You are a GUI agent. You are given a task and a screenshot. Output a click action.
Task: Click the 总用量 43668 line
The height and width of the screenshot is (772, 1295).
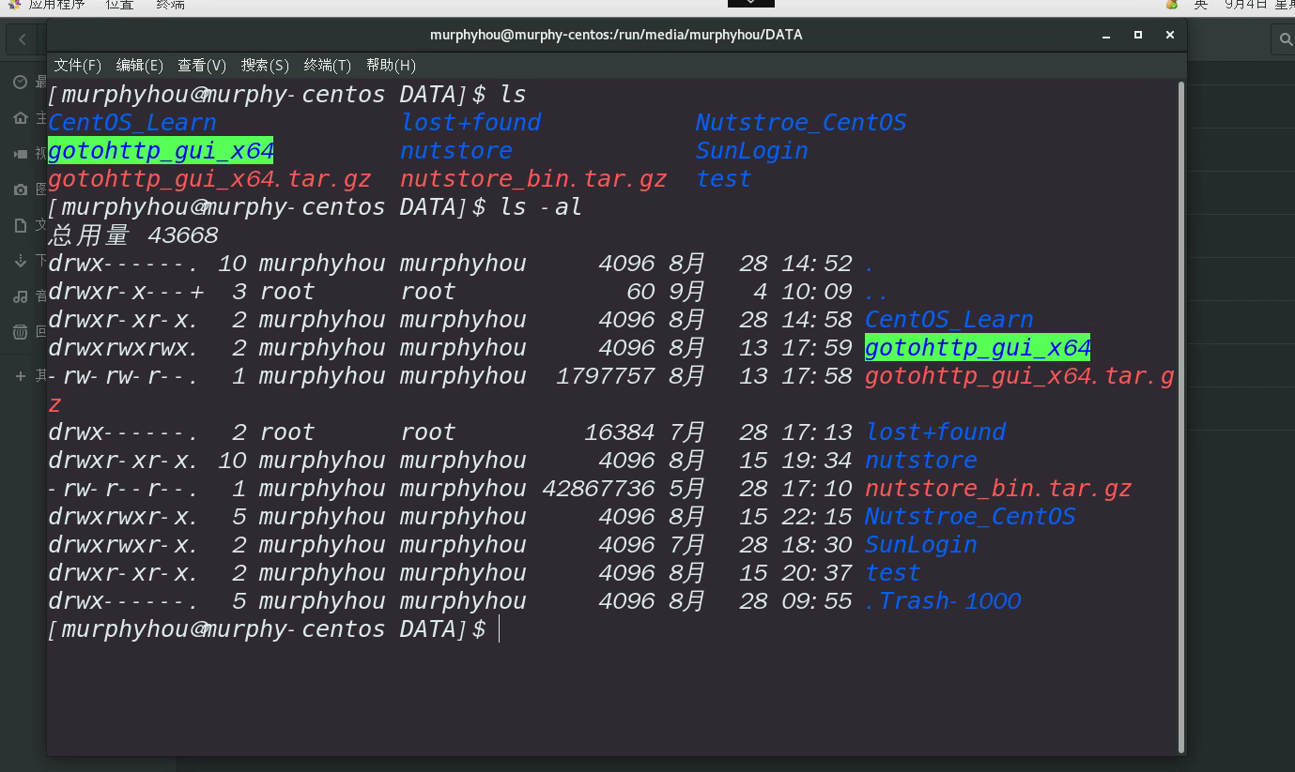[x=133, y=235]
